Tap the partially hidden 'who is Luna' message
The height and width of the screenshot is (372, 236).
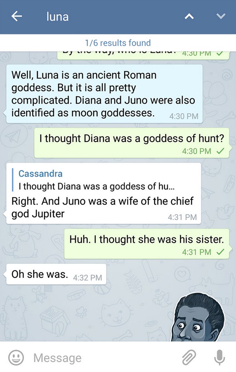click(x=143, y=55)
